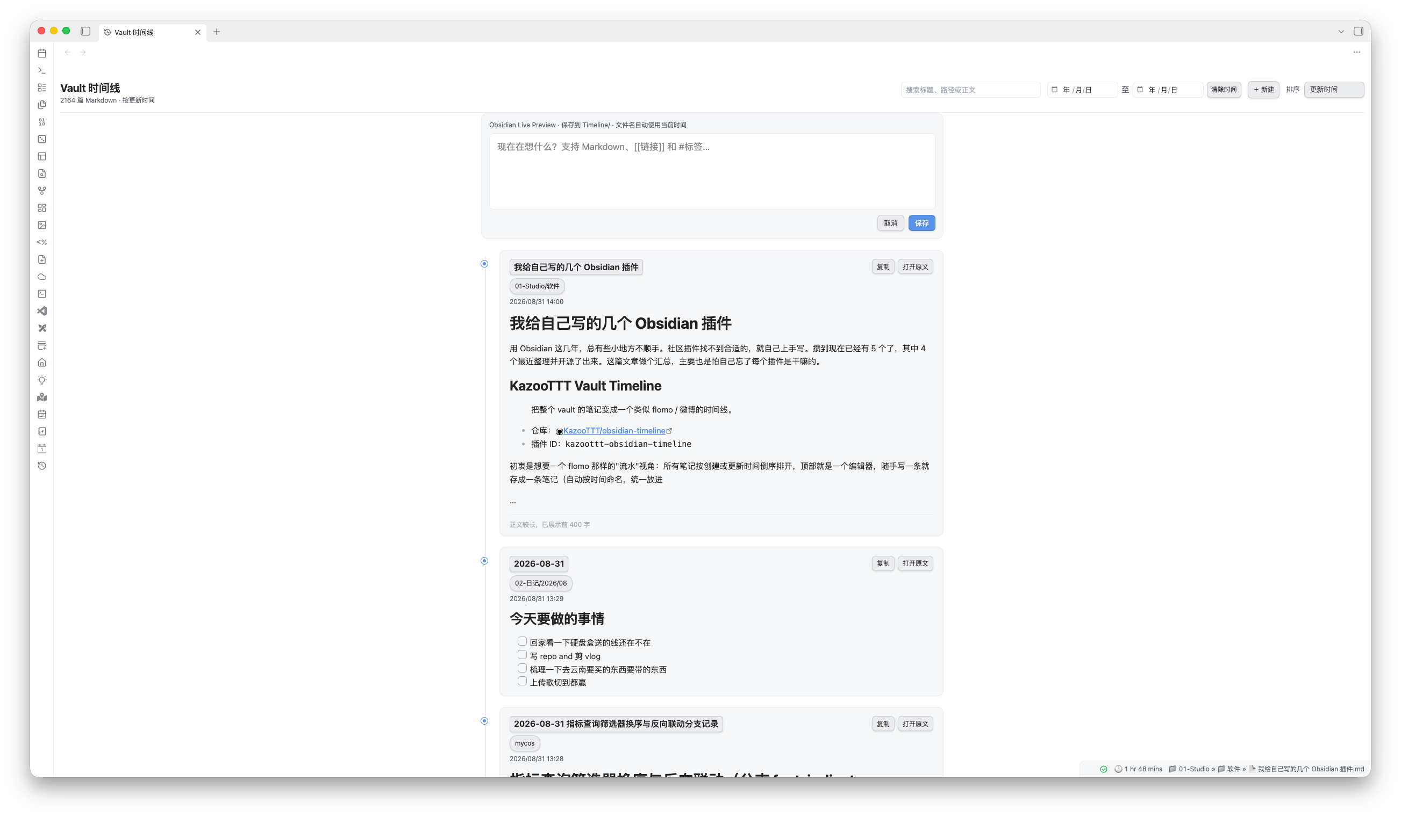Click the 清除时间 button
Image resolution: width=1401 pixels, height=817 pixels.
pyautogui.click(x=1224, y=90)
